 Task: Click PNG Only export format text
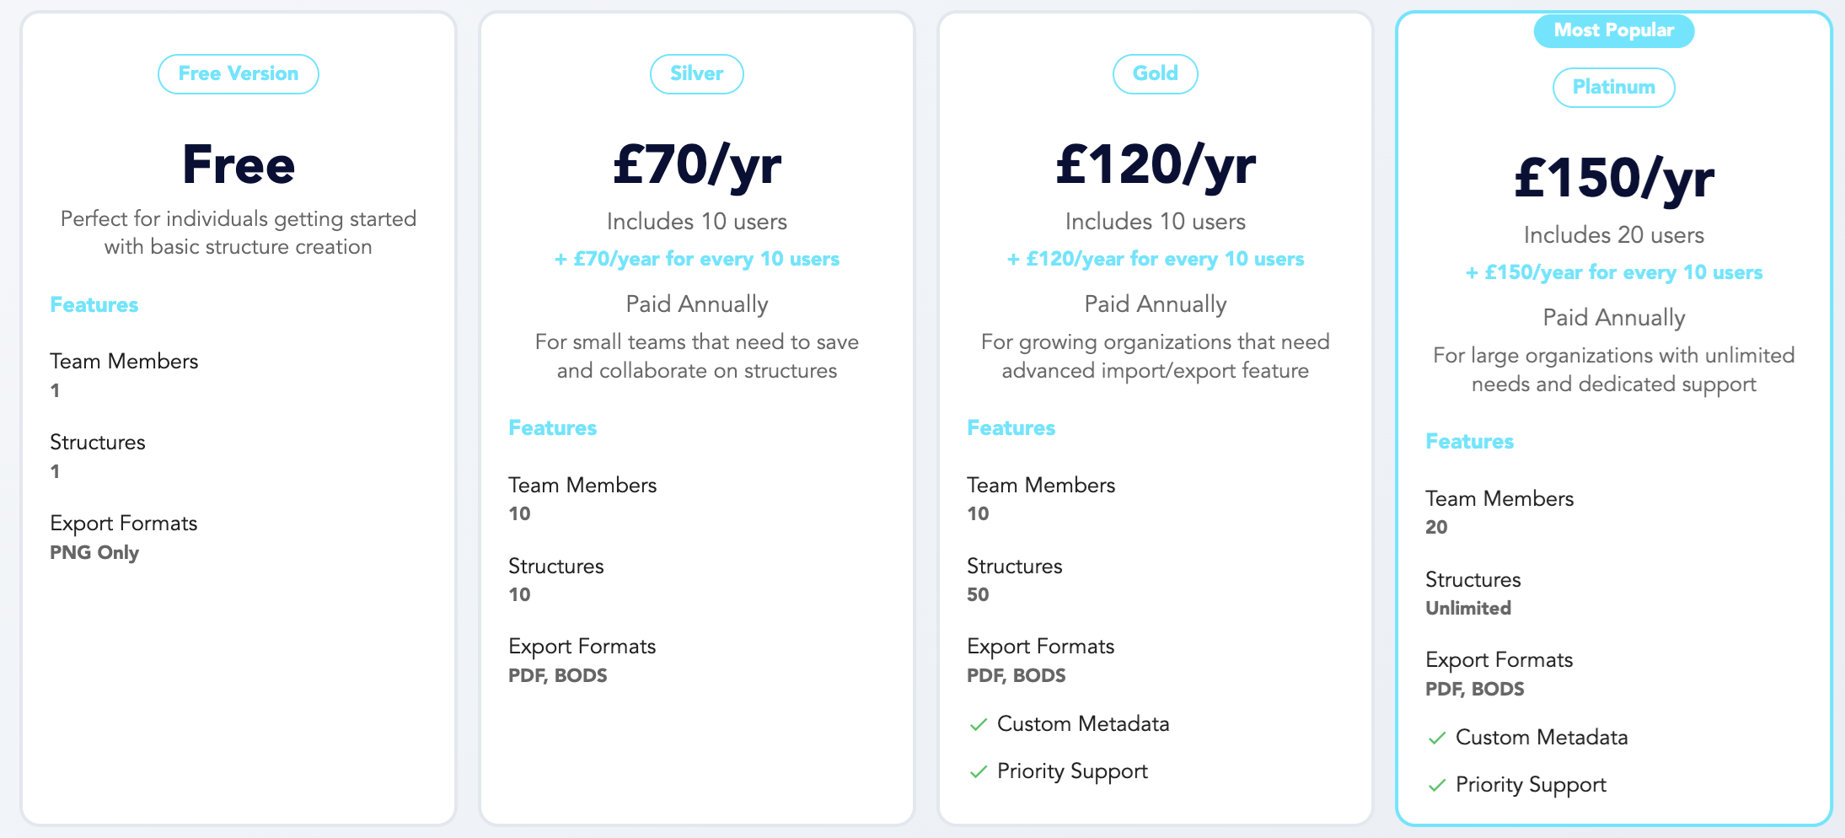coord(94,553)
